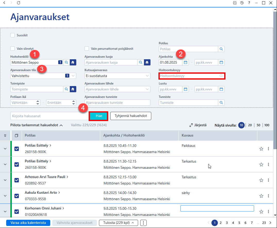Click into the Hoitoontulosyy input field
Screen dimensions: 277x228
(192, 76)
